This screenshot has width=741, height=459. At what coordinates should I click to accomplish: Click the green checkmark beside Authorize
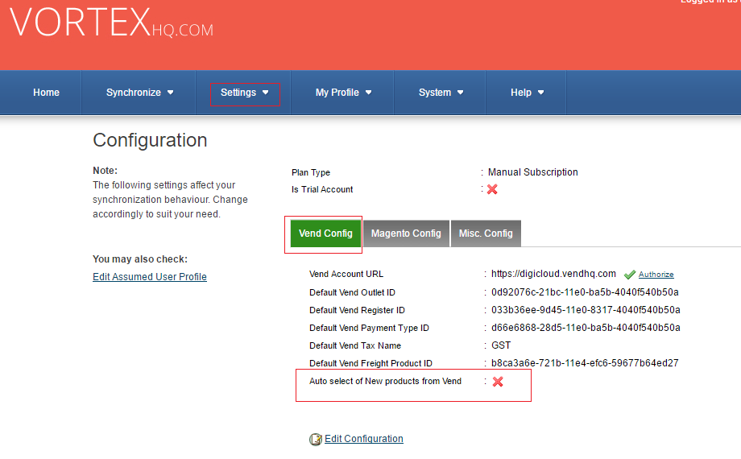tap(630, 275)
